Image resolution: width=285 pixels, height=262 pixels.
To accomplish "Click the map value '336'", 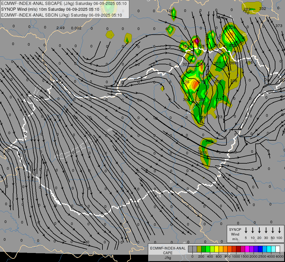I will 234,81.
